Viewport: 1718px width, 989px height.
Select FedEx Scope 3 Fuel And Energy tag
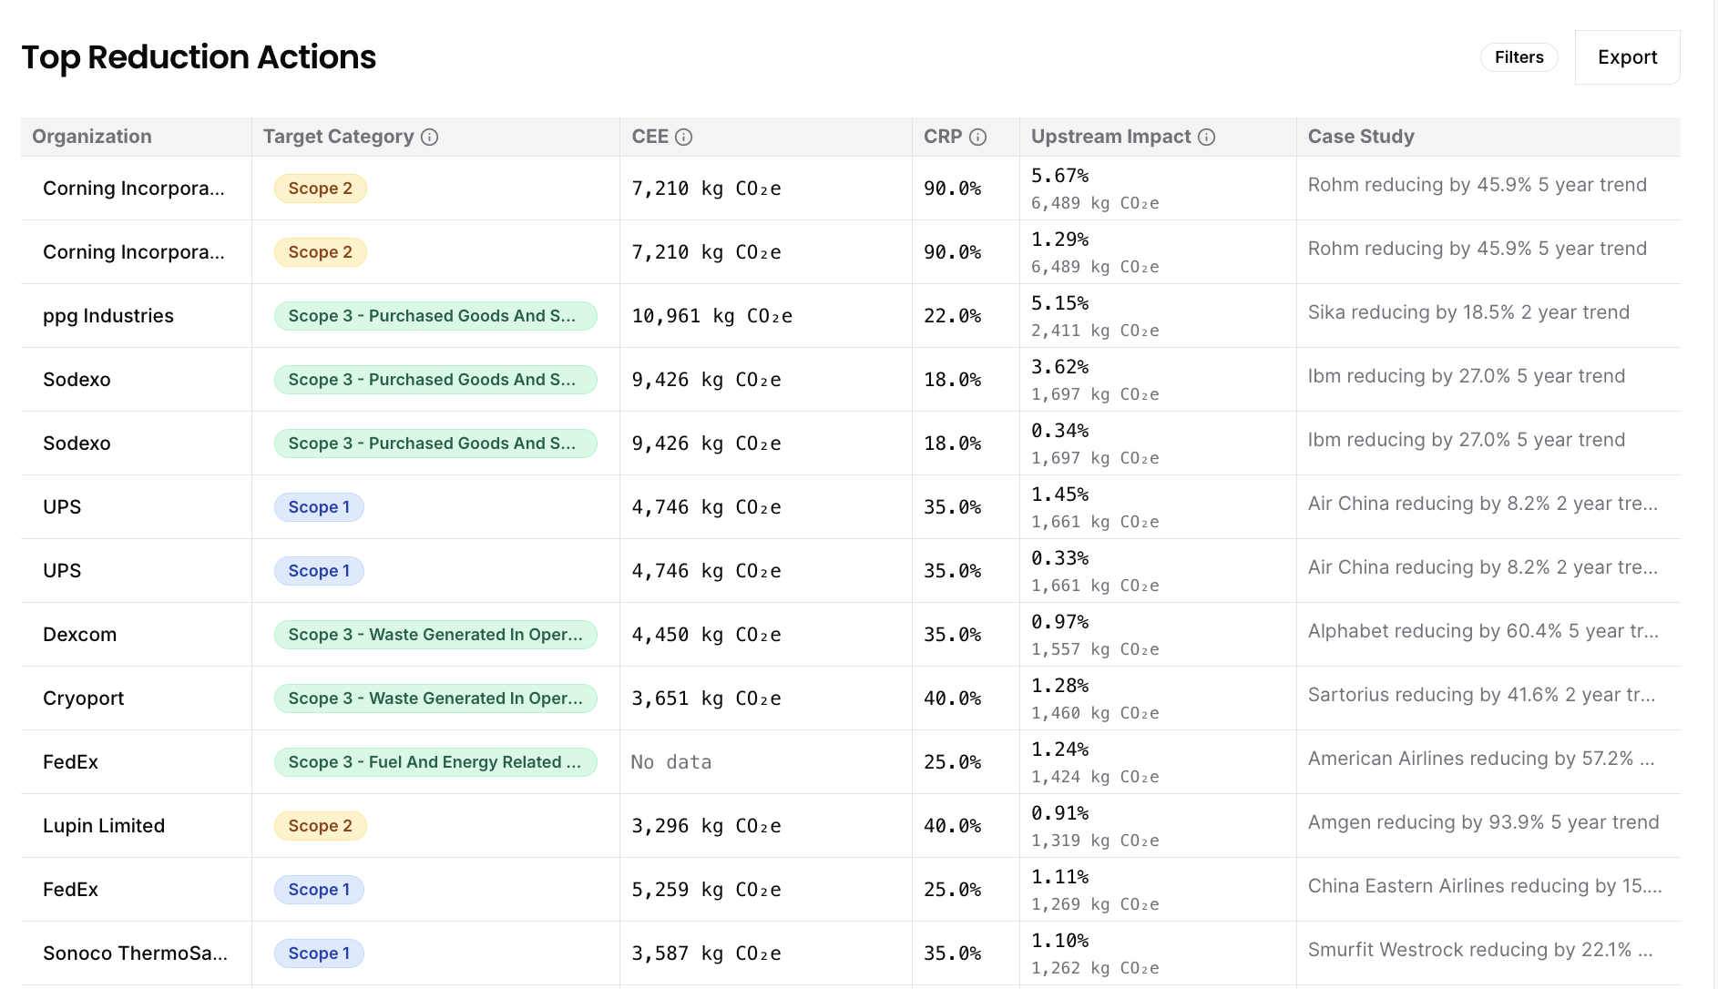click(x=435, y=762)
